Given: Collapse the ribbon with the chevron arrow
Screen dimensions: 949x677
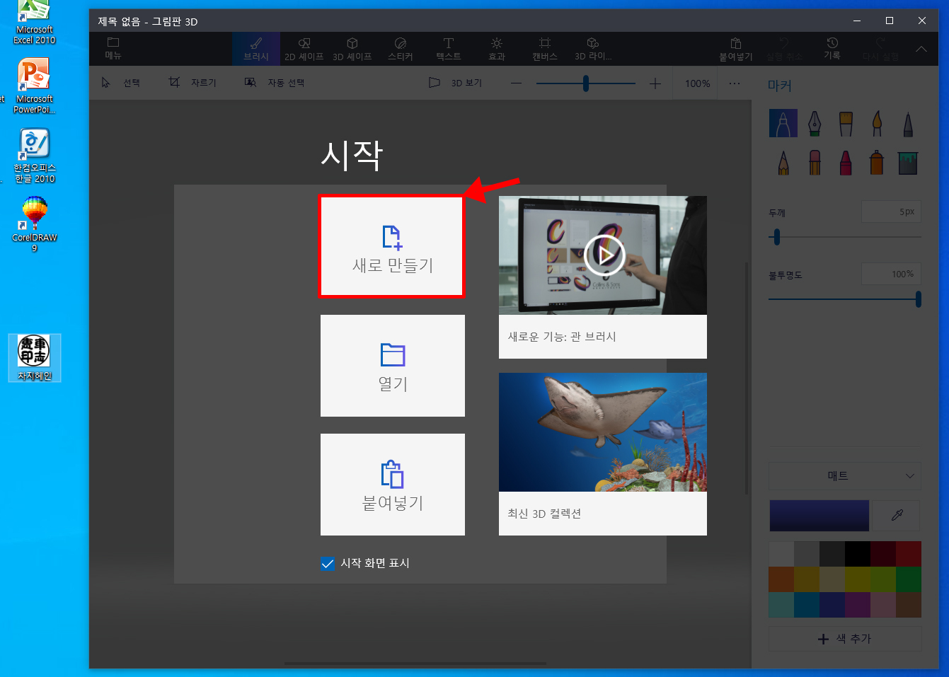Looking at the screenshot, I should [921, 49].
